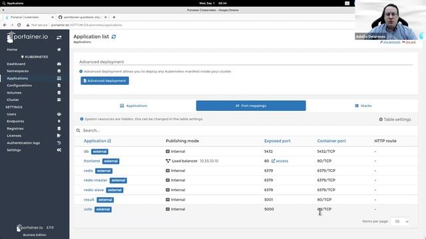The image size is (426, 239).
Task: Click the date and time in top bar
Action: 213,3
